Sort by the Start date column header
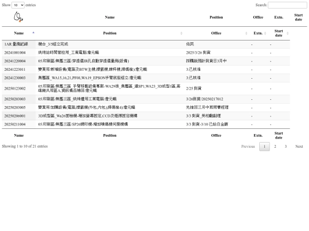This screenshot has width=309, height=231. tap(279, 33)
